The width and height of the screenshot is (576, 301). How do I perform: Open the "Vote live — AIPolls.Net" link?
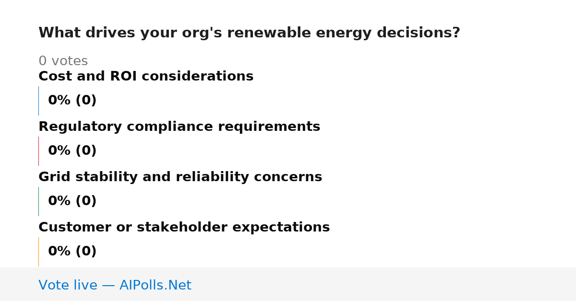115,285
